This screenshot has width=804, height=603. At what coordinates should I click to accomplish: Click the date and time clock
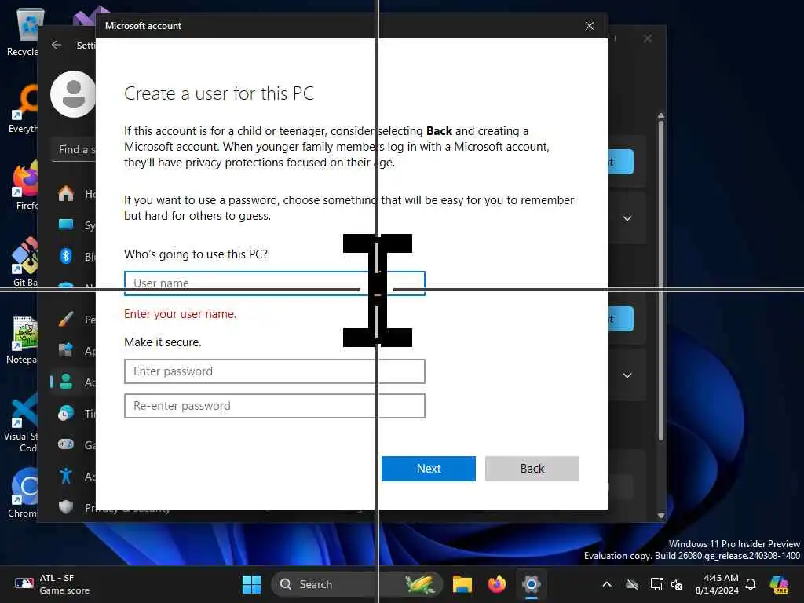[717, 584]
